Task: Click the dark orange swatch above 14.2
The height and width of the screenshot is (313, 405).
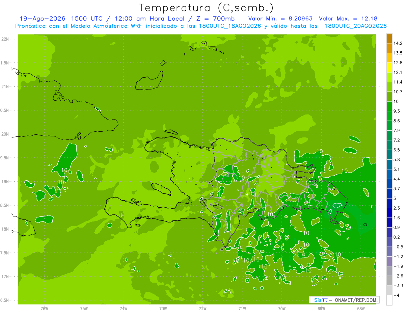Action: 389,38
